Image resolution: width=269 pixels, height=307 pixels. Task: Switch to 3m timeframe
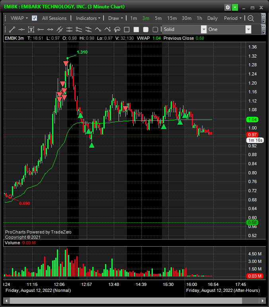146,18
